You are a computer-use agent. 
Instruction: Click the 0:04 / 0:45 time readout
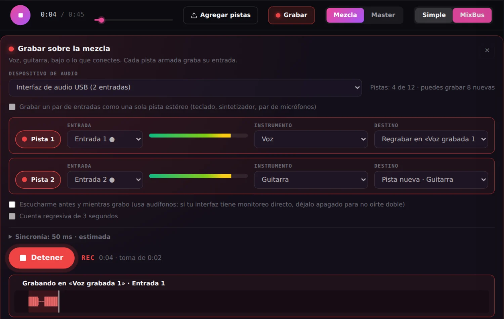click(x=62, y=14)
